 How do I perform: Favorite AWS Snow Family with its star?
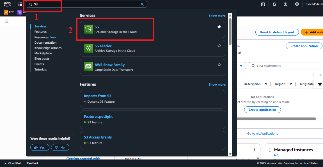point(219,65)
